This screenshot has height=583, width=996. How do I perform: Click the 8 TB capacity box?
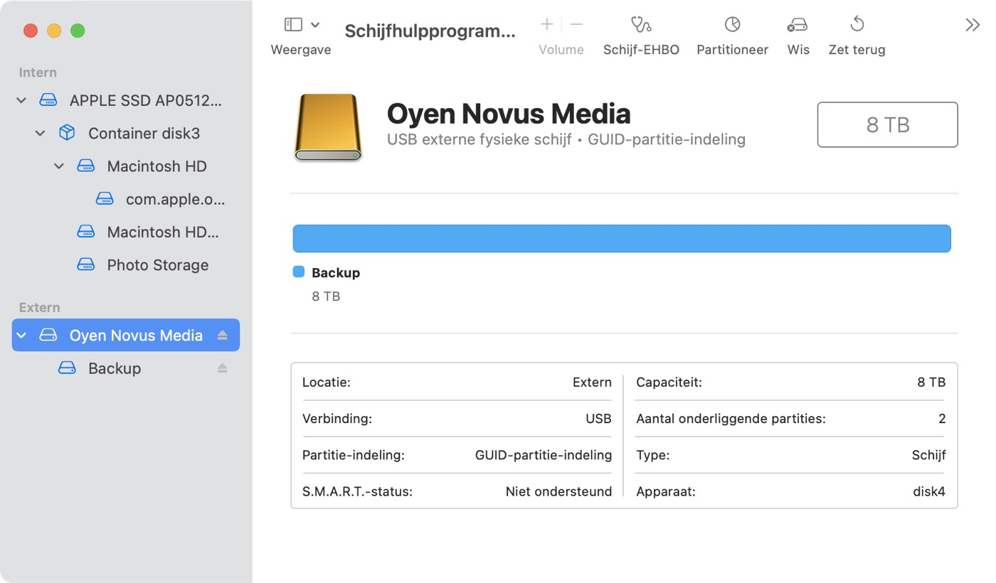887,124
